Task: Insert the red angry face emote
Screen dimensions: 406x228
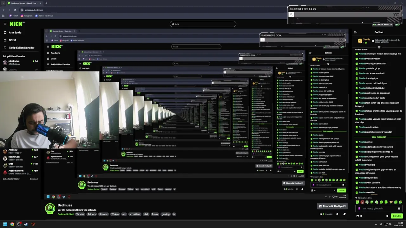Action: pos(362,202)
